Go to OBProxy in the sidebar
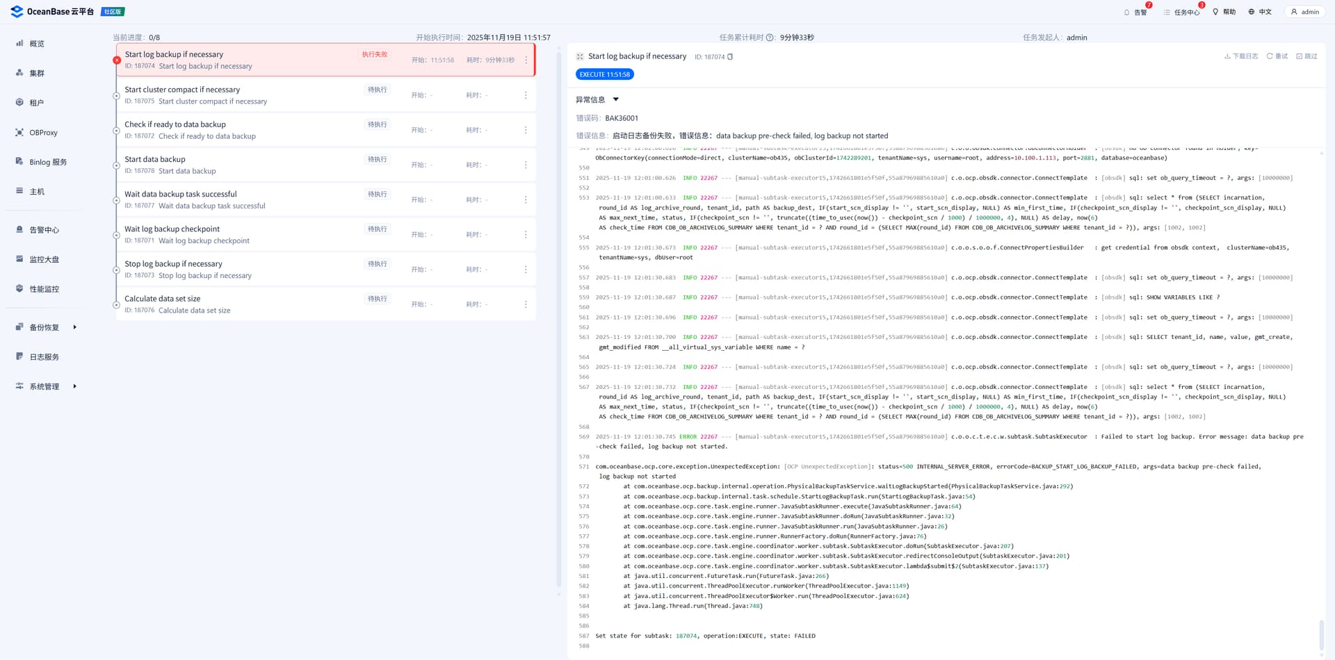 [43, 133]
